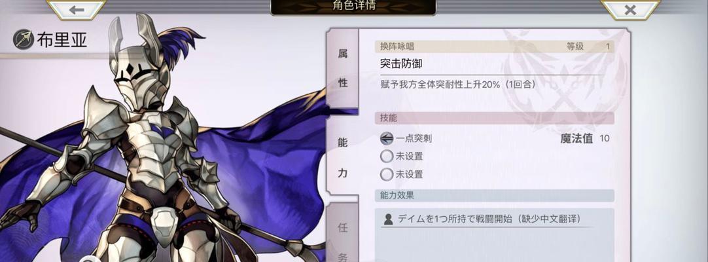Image resolution: width=708 pixels, height=262 pixels.
Task: Click the 魔法值 10 cost label
Action: [x=585, y=138]
